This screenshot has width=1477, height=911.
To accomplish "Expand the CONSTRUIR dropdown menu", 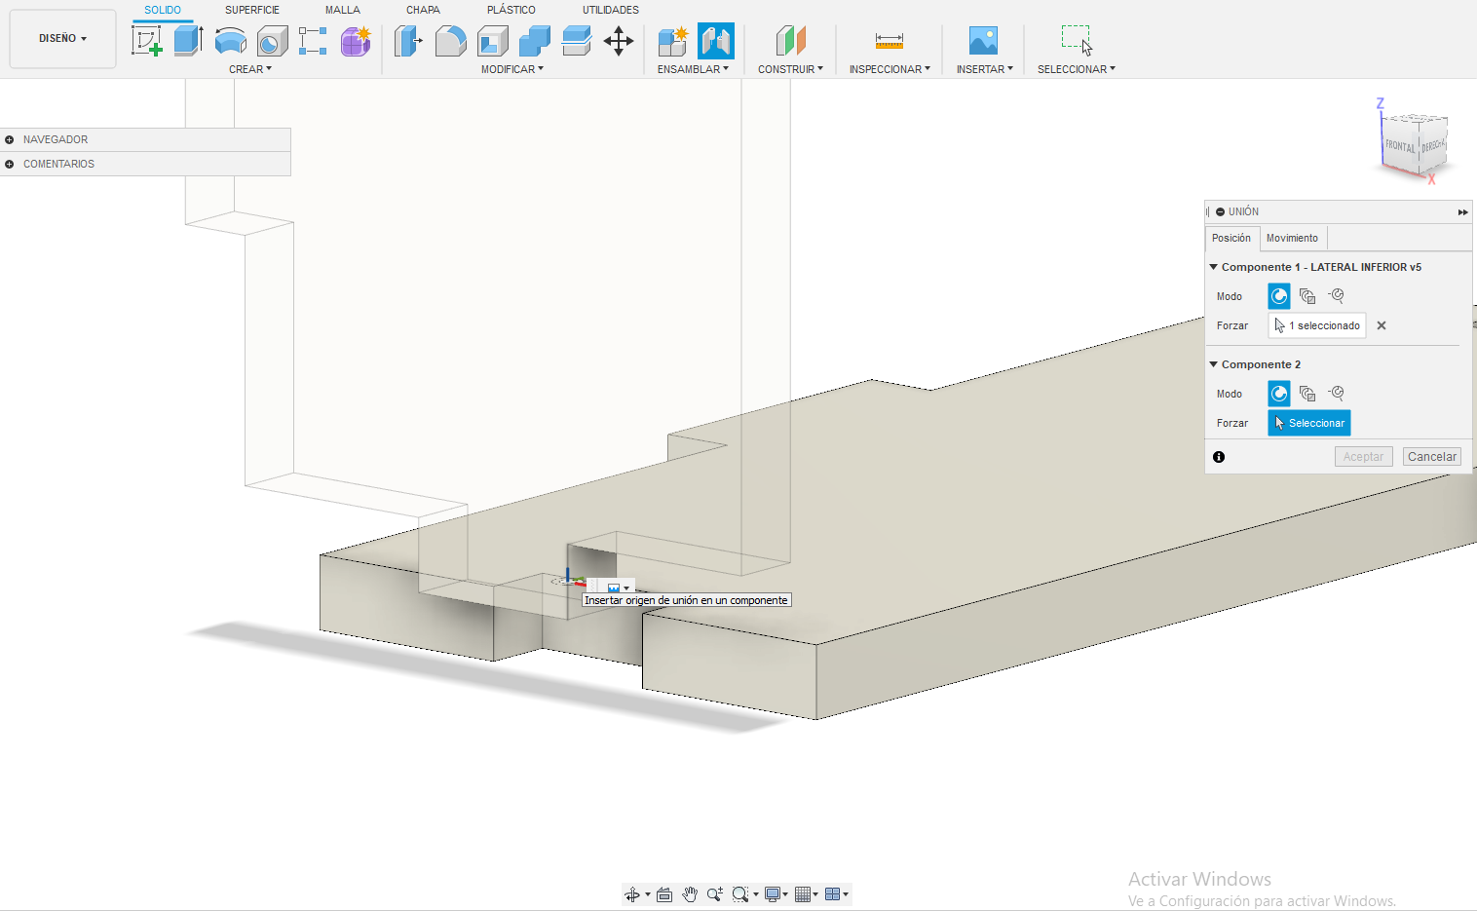I will 791,69.
